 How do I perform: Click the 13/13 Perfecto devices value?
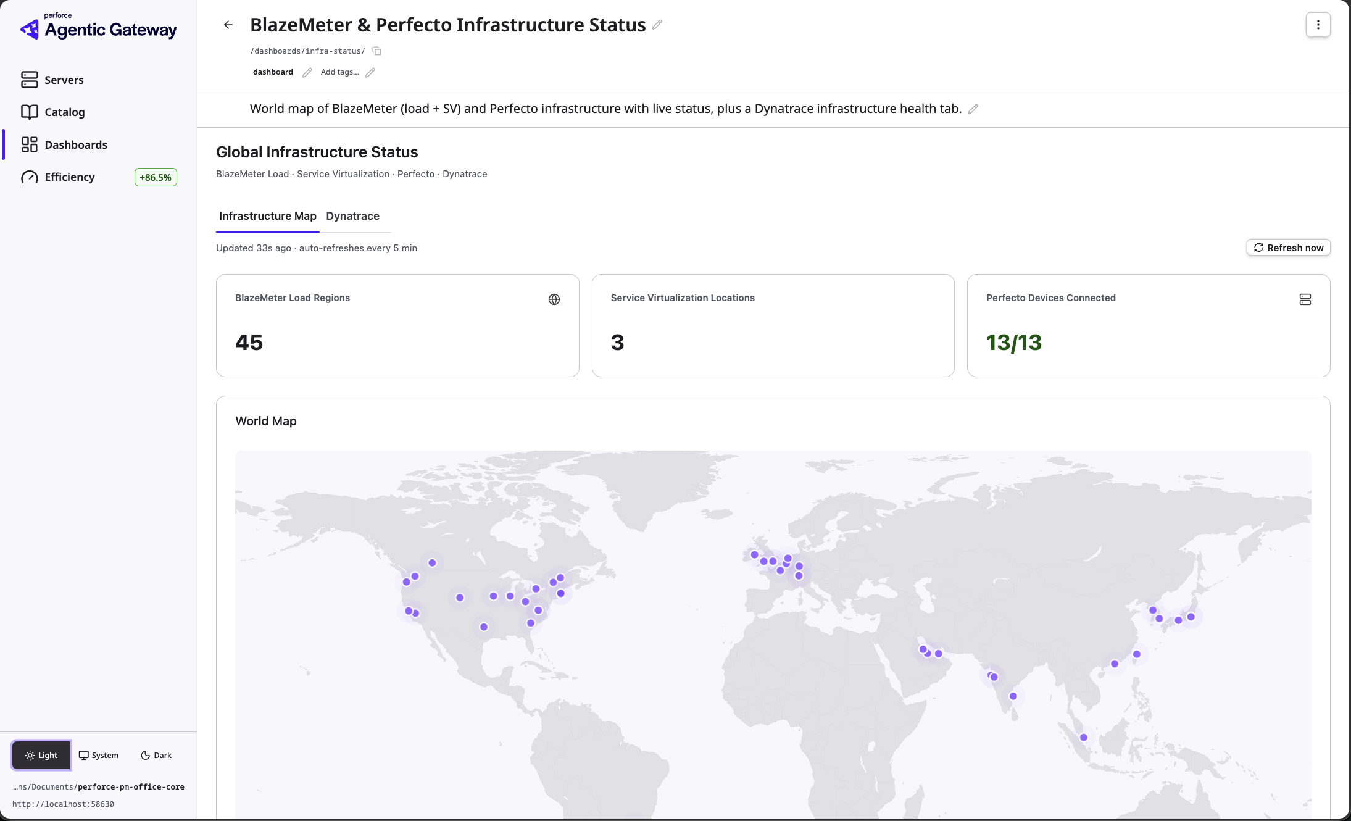pyautogui.click(x=1014, y=343)
